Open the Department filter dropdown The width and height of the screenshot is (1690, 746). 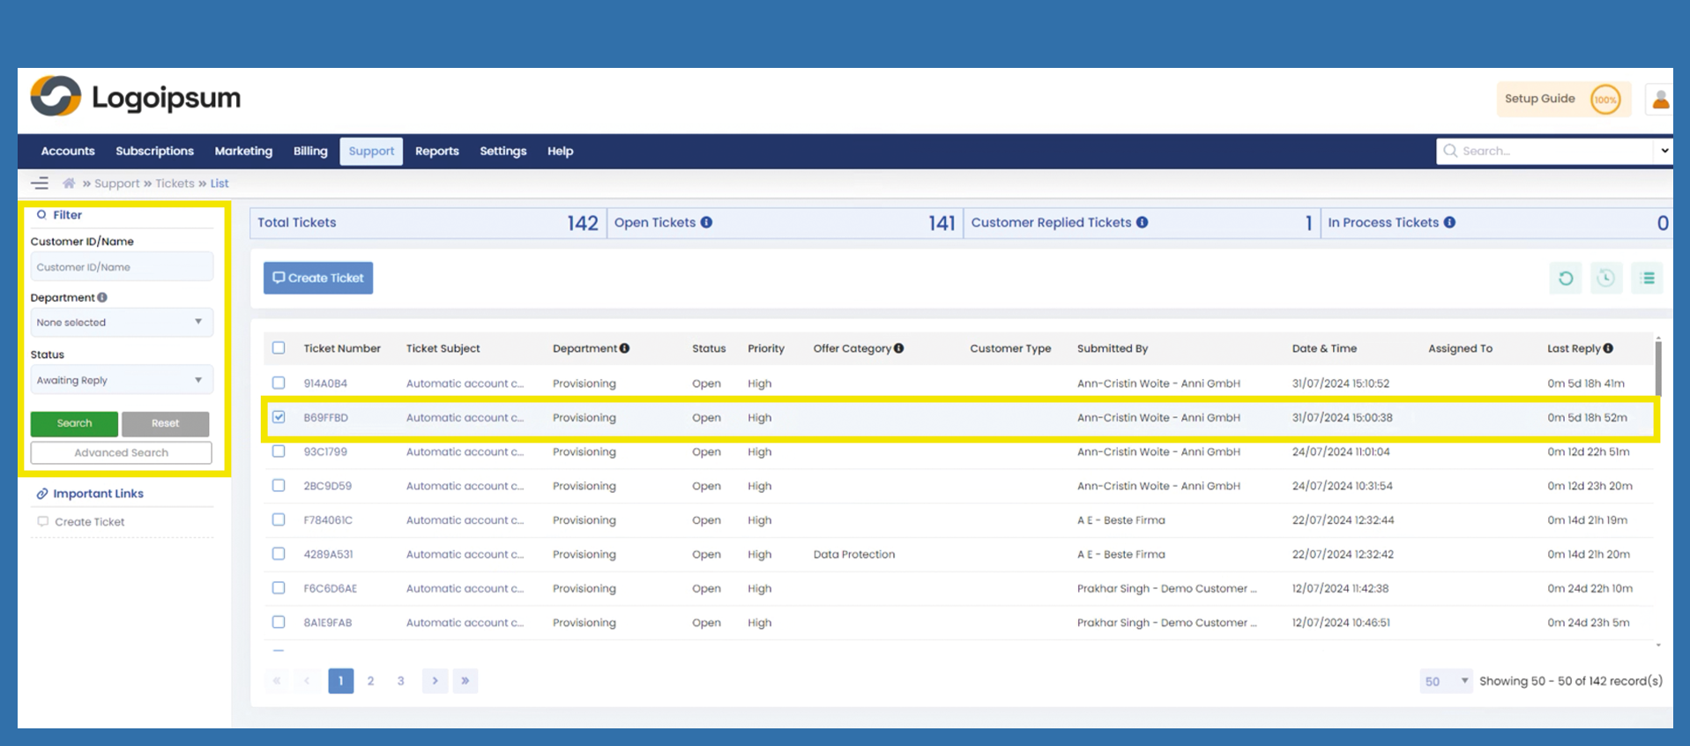click(x=121, y=323)
